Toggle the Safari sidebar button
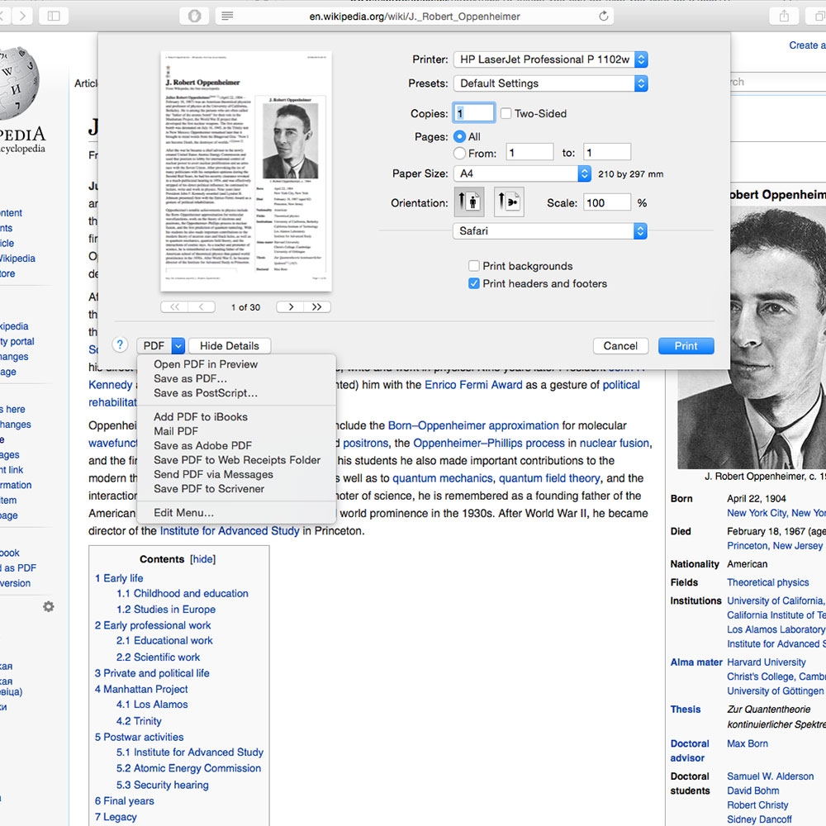 pos(53,16)
